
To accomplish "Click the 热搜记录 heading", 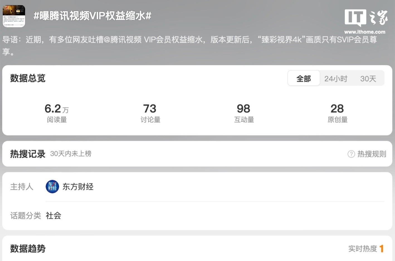I will click(28, 154).
